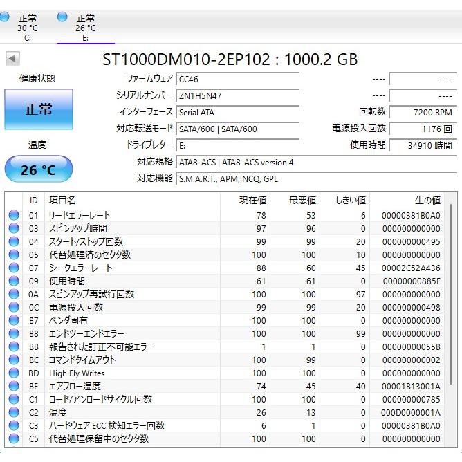462x462 pixels.
Task: Click status icon for ID BD High Fly Writes
Action: click(x=14, y=373)
